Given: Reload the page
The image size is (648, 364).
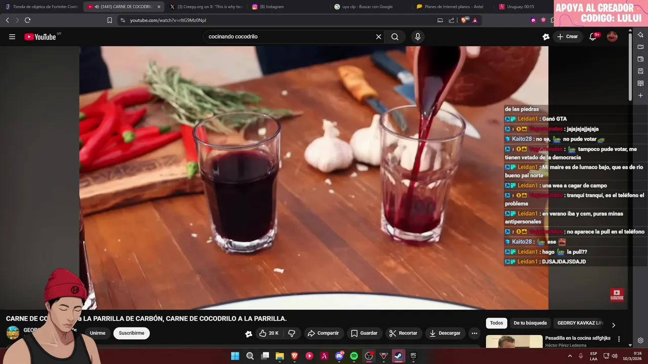Looking at the screenshot, I should (x=27, y=20).
